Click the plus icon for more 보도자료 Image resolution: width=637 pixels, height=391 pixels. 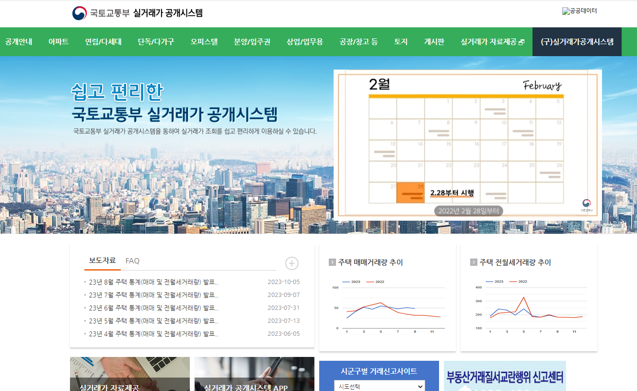click(292, 263)
